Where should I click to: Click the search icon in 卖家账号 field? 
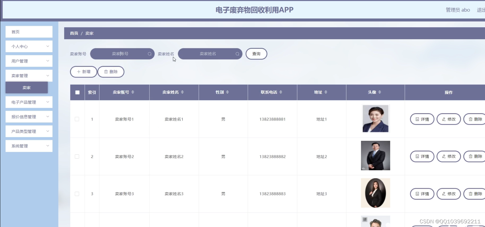(x=150, y=54)
